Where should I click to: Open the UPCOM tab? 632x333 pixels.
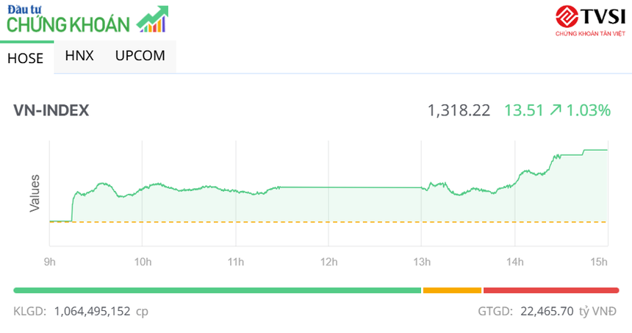[140, 56]
